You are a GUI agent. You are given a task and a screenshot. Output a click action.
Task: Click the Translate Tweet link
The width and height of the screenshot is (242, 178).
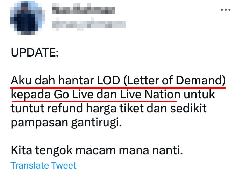[43, 165]
